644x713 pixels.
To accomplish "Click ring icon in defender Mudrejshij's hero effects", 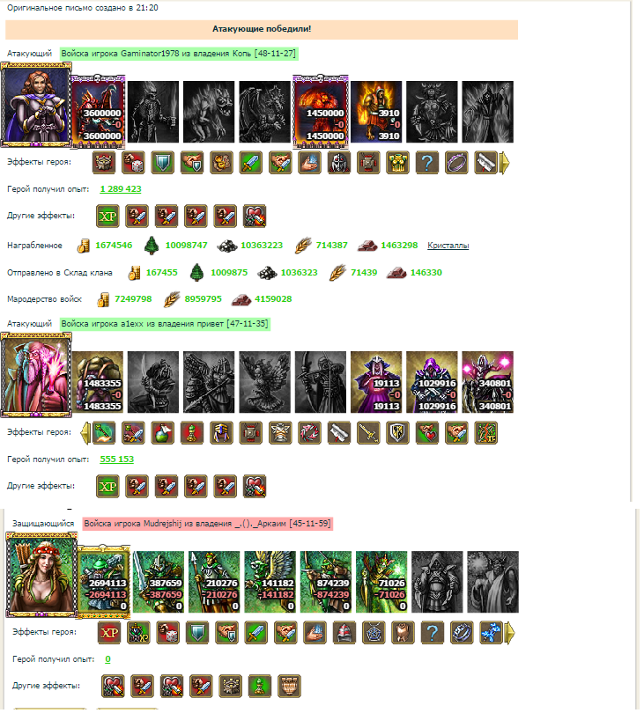I will point(462,633).
